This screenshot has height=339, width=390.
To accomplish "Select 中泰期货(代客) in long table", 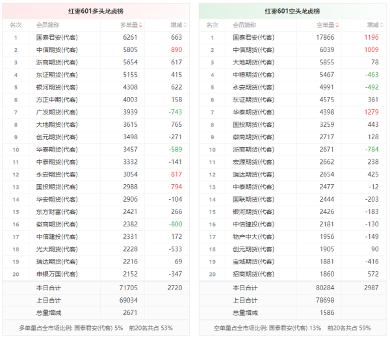I will click(x=57, y=162).
